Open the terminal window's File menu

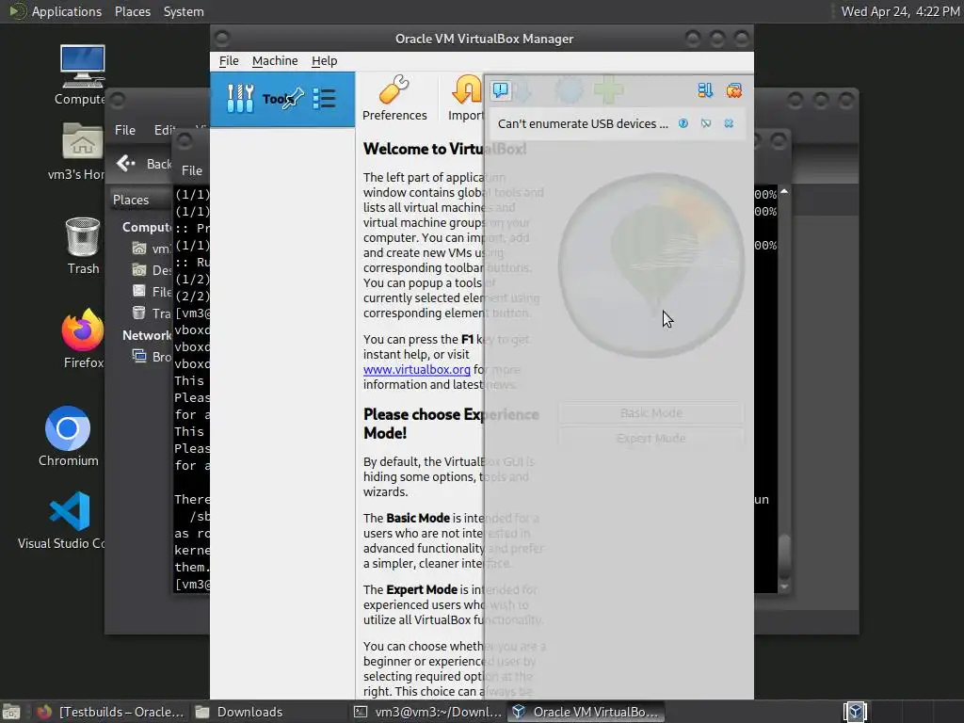point(192,170)
